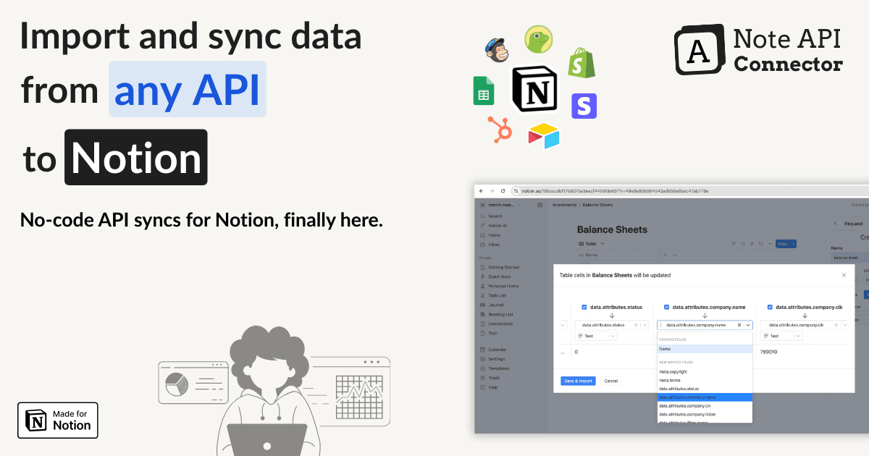Uncheck the data.attributes.company.cik checkbox
869x456 pixels.
click(x=770, y=307)
